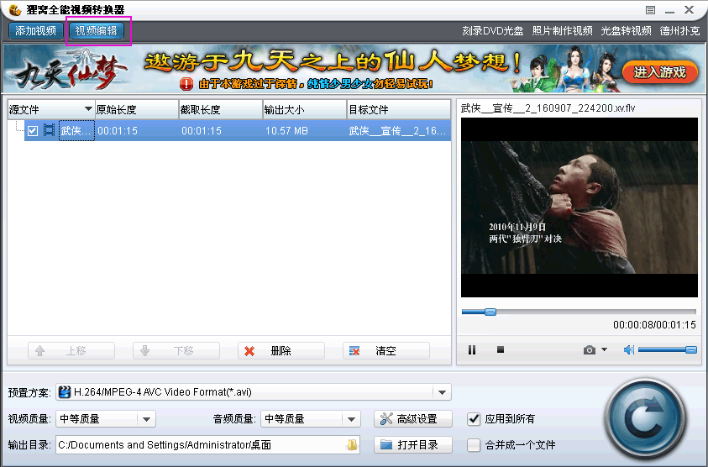Browse output folder with folder icon
Screen dimensions: 708x467
[352, 445]
